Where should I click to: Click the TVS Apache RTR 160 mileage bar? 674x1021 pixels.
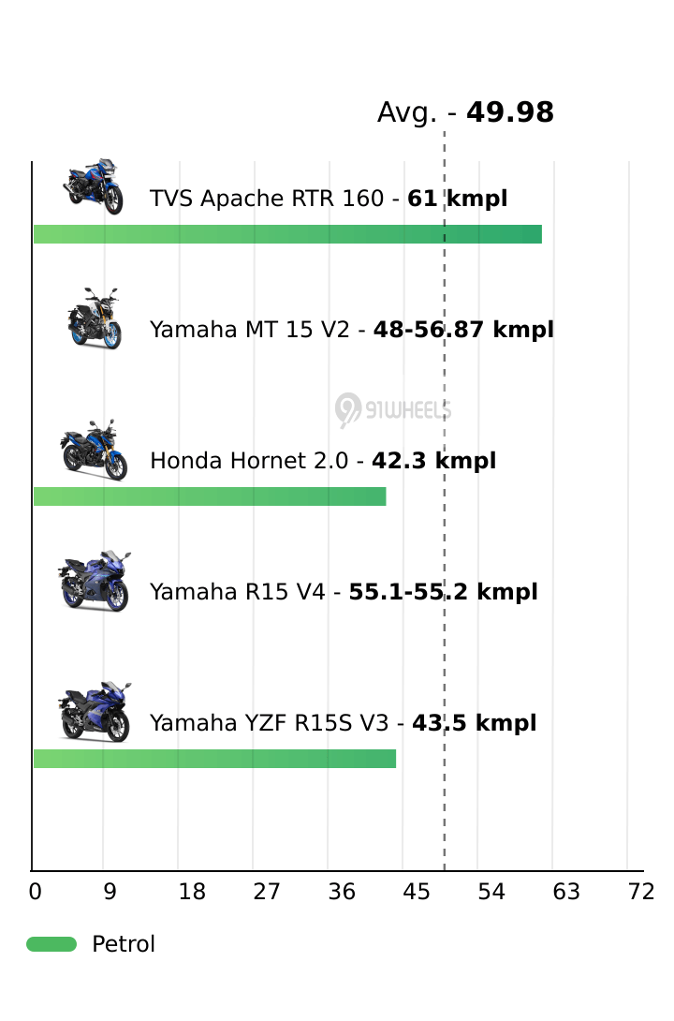click(287, 234)
